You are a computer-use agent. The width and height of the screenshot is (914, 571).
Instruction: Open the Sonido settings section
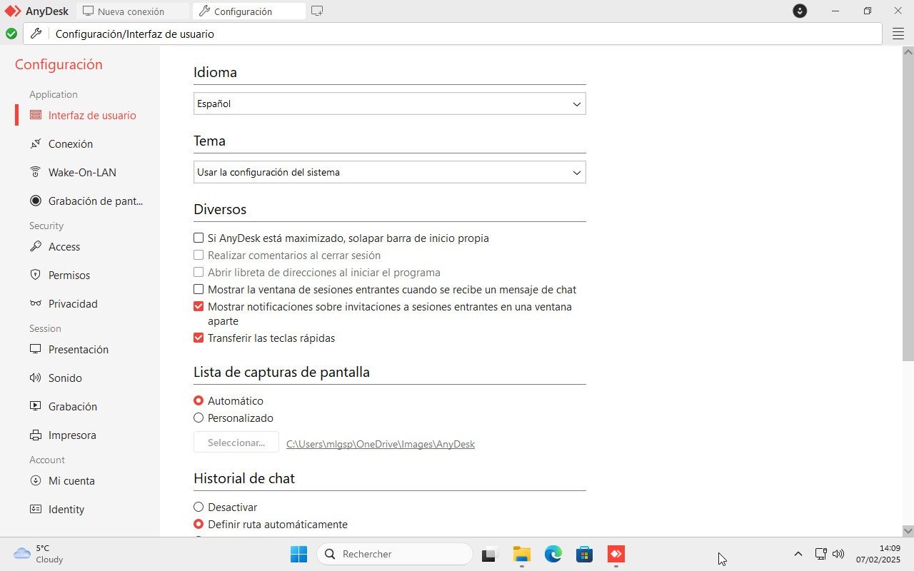pyautogui.click(x=65, y=378)
